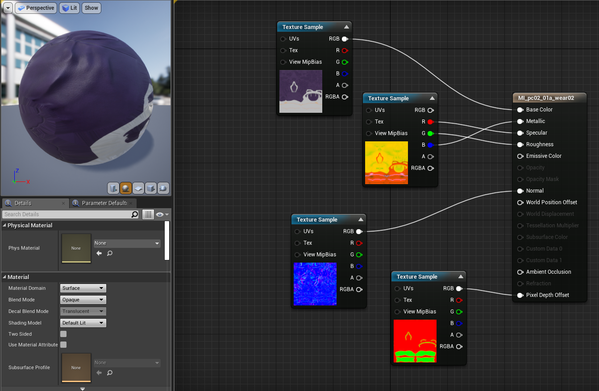The height and width of the screenshot is (391, 599).
Task: Close the Details tab
Action: tap(63, 203)
